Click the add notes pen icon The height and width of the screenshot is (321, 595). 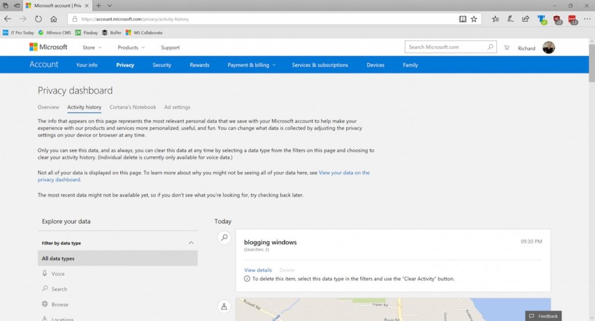point(510,19)
